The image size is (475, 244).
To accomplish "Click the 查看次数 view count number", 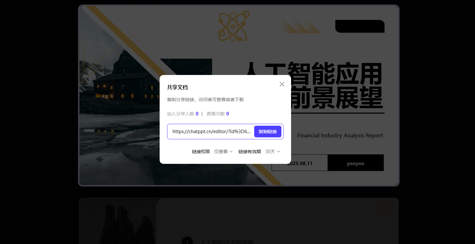I will point(228,114).
